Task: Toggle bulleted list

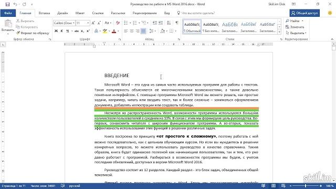Action: pos(126,23)
